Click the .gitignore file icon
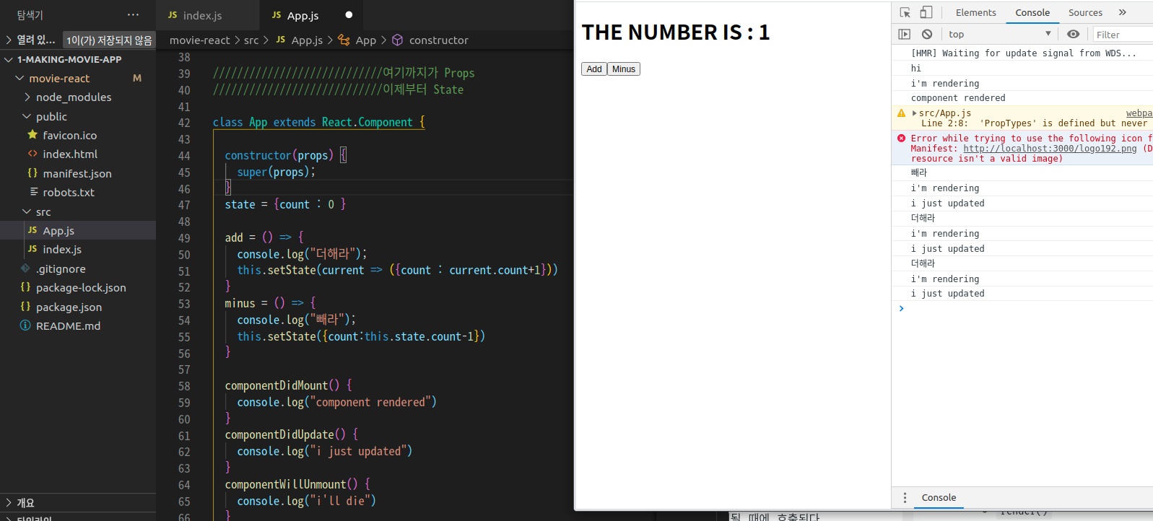This screenshot has width=1153, height=521. click(x=25, y=268)
